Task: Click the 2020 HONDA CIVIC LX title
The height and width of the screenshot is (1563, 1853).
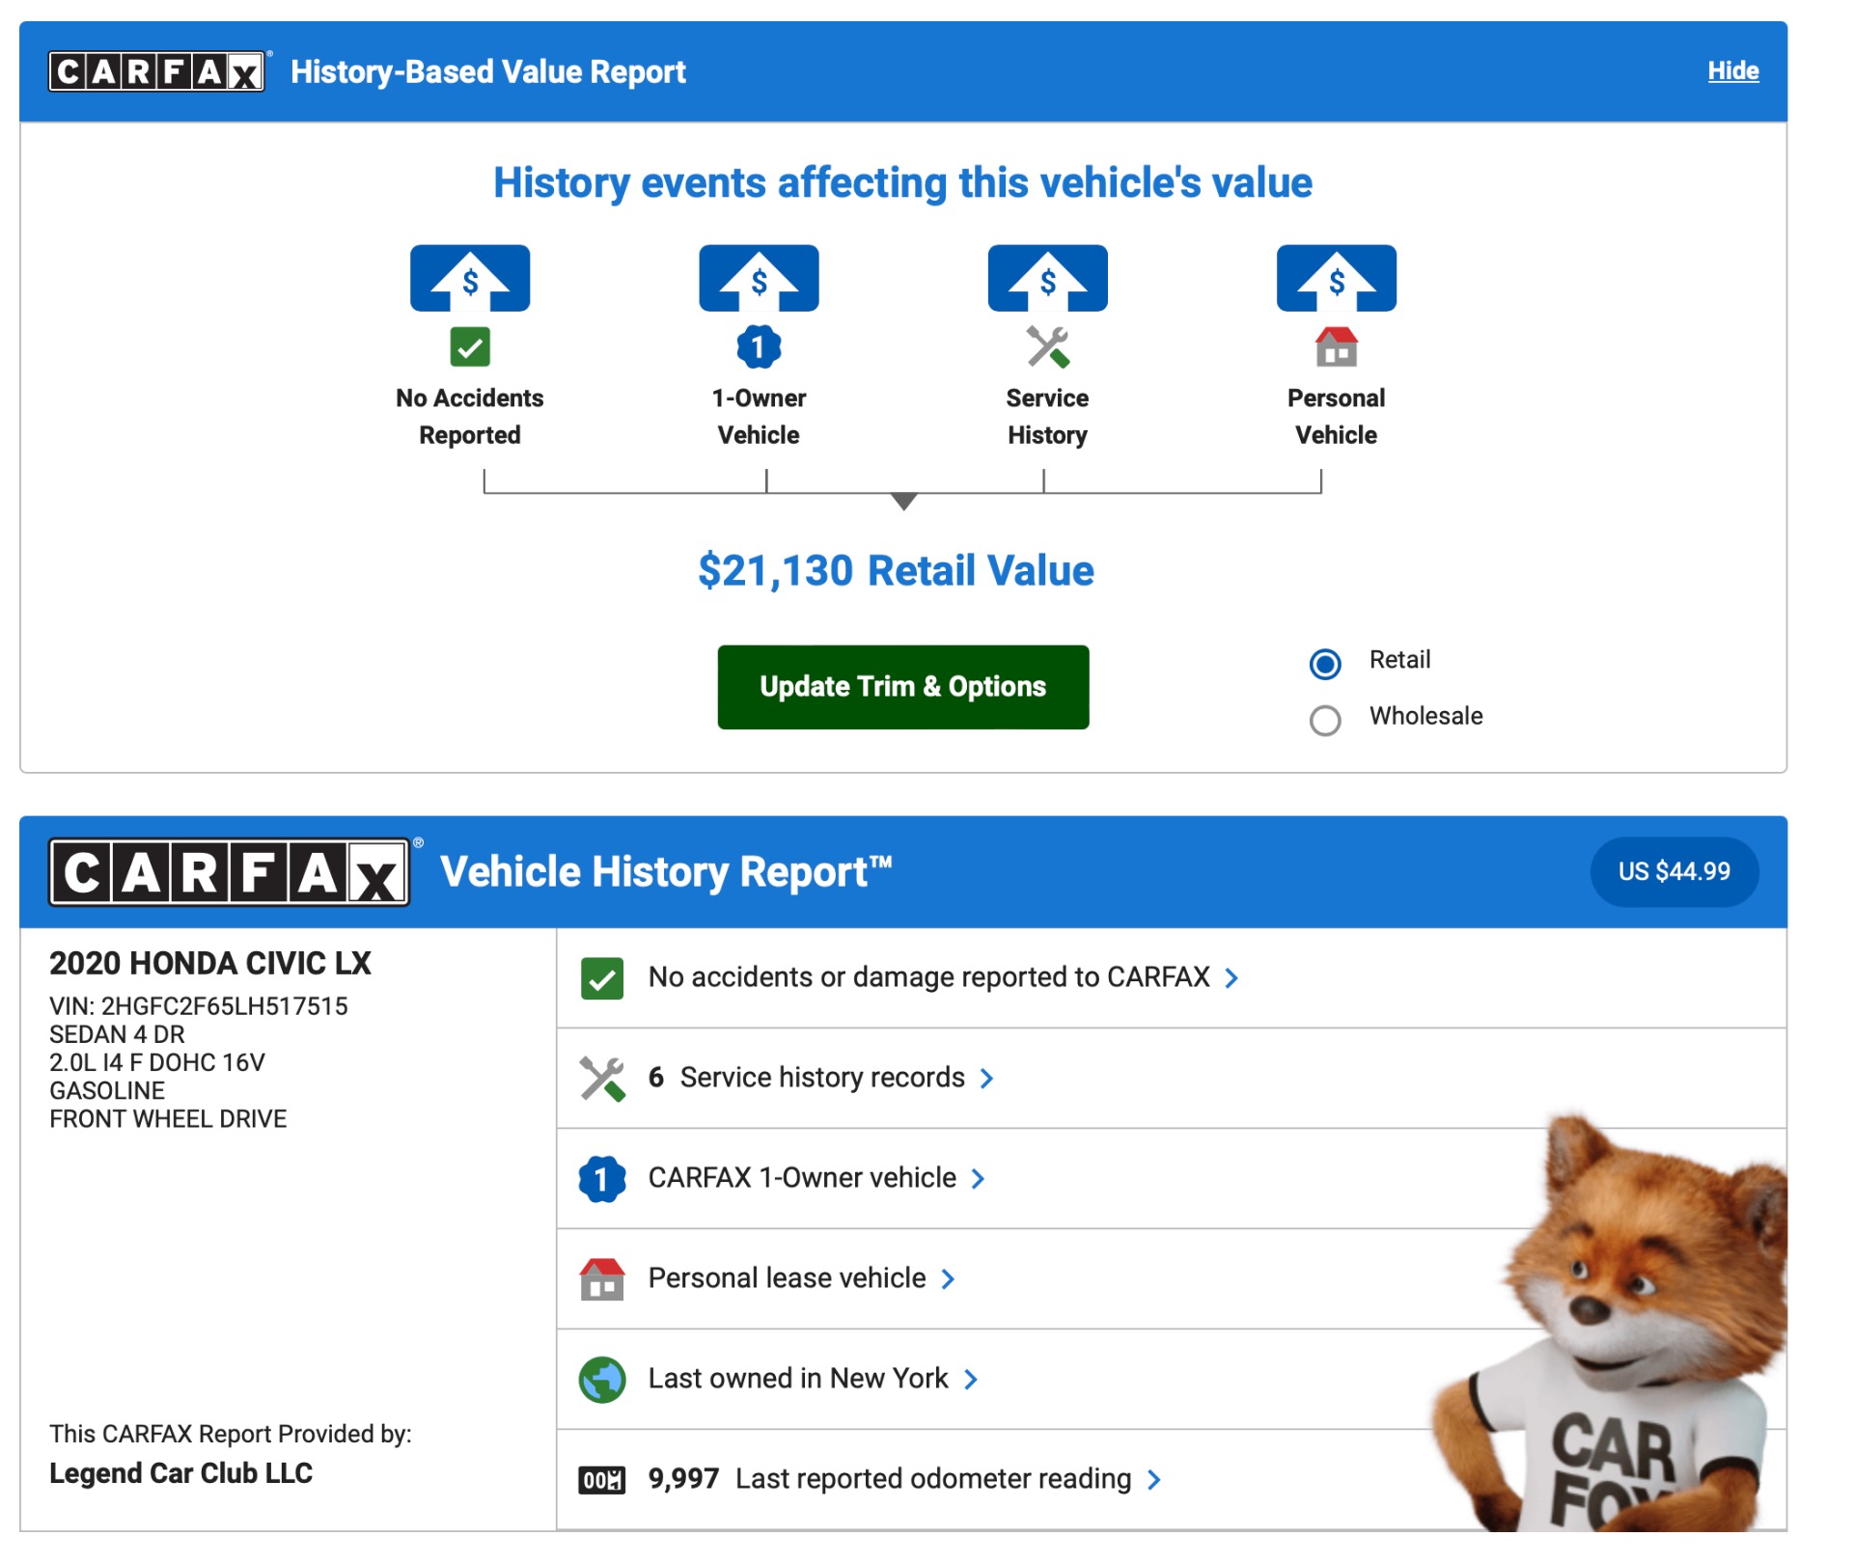Action: click(210, 963)
